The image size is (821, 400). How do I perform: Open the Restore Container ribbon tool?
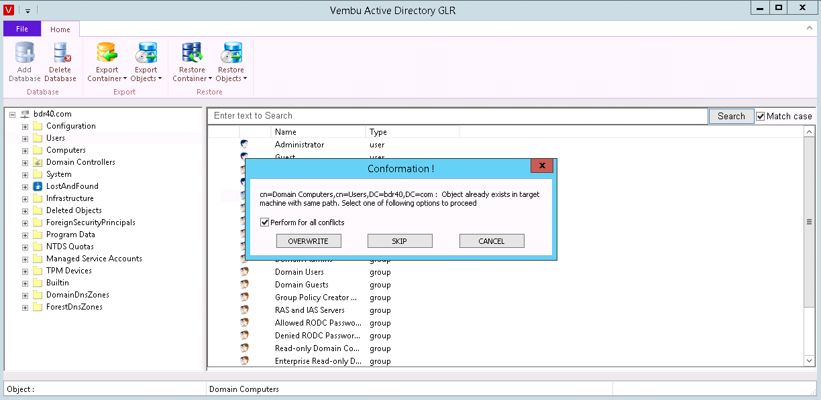click(x=192, y=62)
